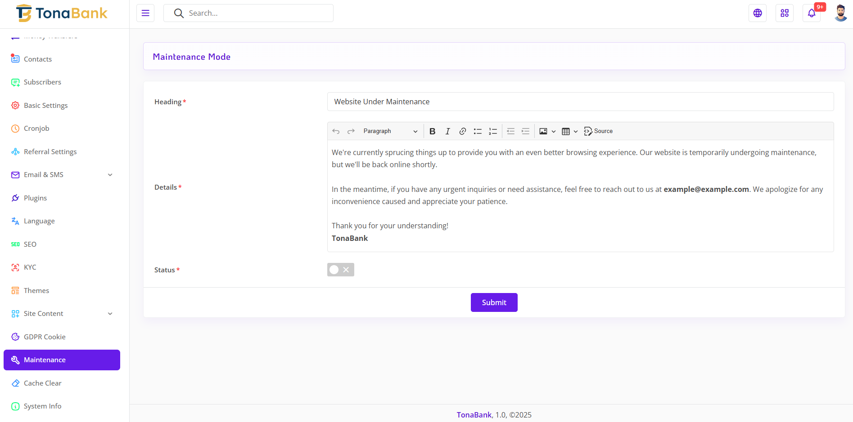Viewport: 853px width, 422px height.
Task: Click the Heading text field
Action: (580, 102)
